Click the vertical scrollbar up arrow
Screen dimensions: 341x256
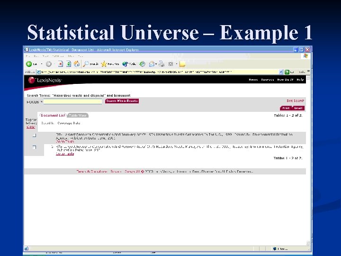click(x=308, y=78)
